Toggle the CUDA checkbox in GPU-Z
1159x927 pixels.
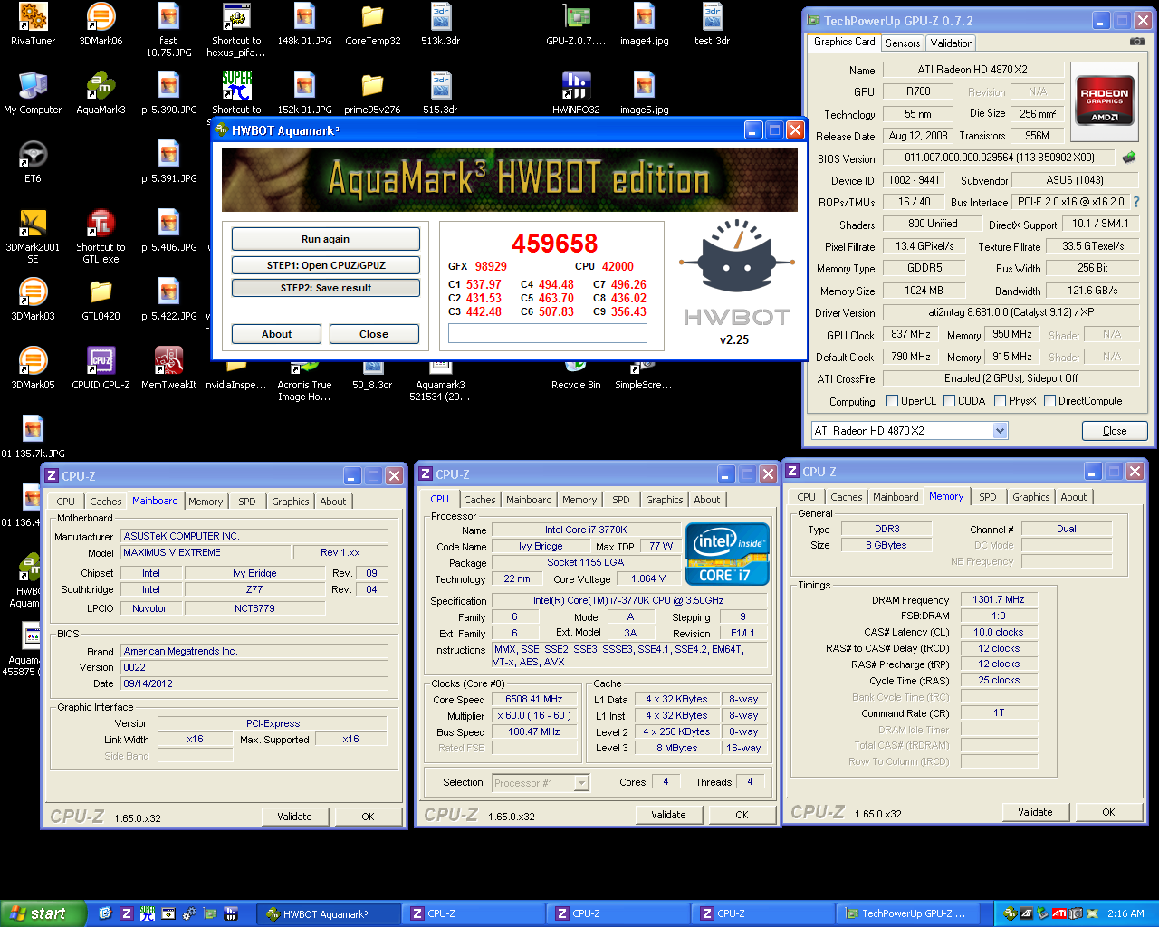point(949,401)
